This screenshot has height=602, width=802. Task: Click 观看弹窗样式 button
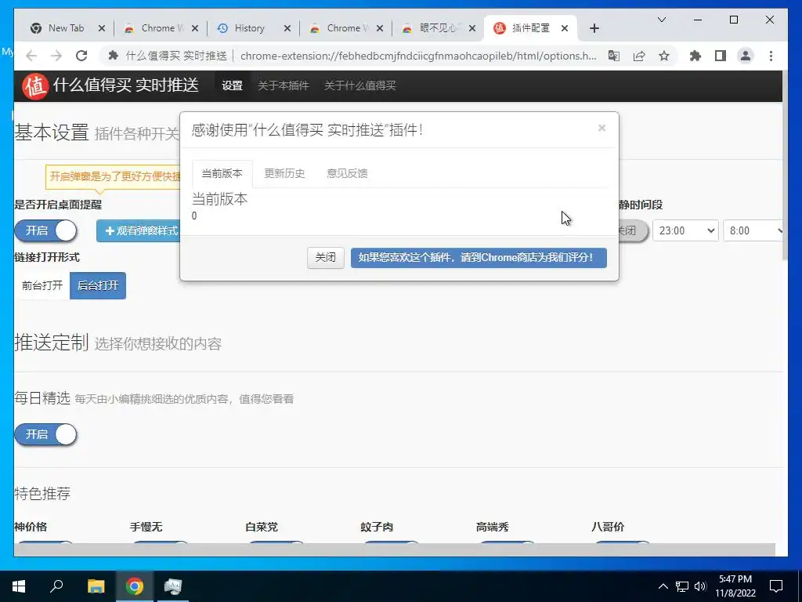(x=139, y=231)
